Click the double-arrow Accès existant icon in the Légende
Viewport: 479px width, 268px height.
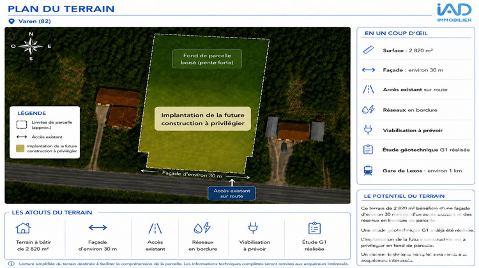coord(22,137)
